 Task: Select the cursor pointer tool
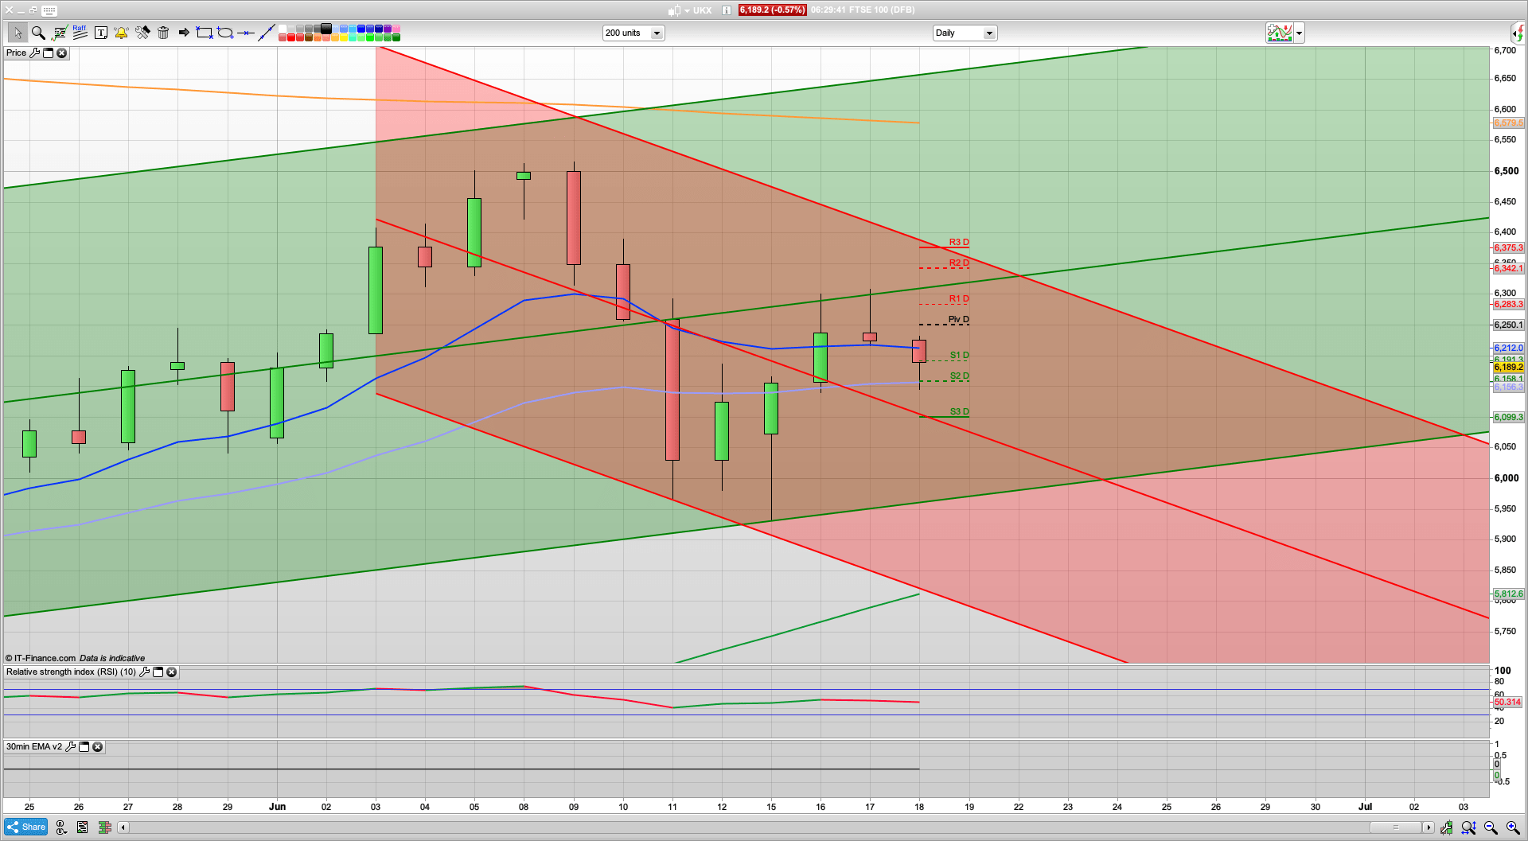[x=17, y=33]
